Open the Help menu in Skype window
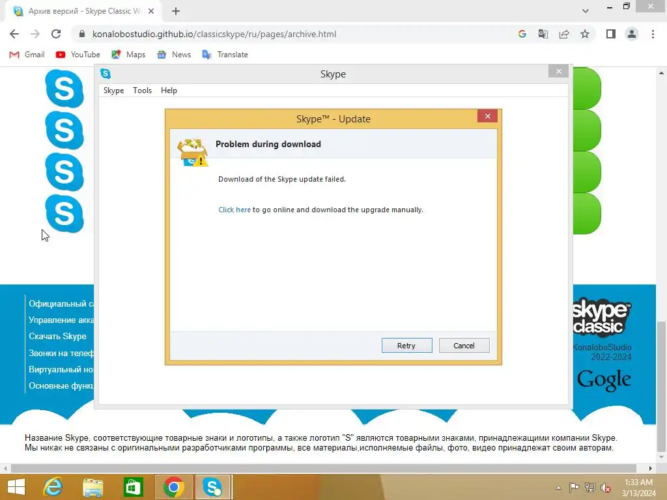The image size is (667, 500). (169, 90)
